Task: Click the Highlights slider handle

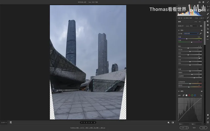Action: tap(188, 55)
